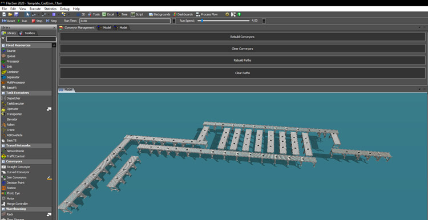
Task: Open the Tree view from toolbar
Action: point(122,14)
